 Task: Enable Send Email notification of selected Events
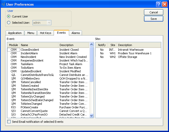9,122
